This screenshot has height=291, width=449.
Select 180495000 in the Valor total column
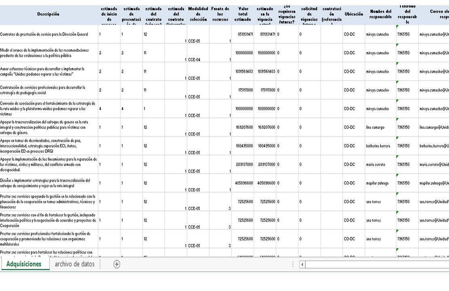[x=243, y=146]
